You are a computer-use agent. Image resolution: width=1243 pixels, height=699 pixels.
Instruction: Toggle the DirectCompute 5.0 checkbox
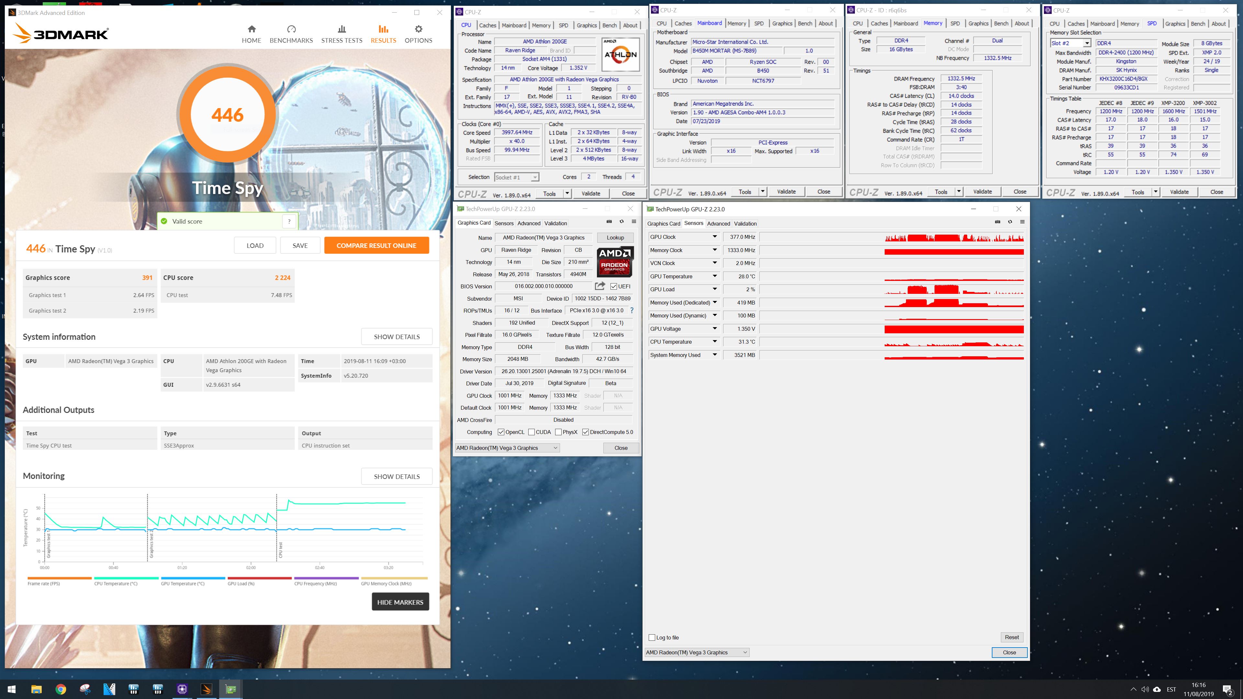pos(585,432)
